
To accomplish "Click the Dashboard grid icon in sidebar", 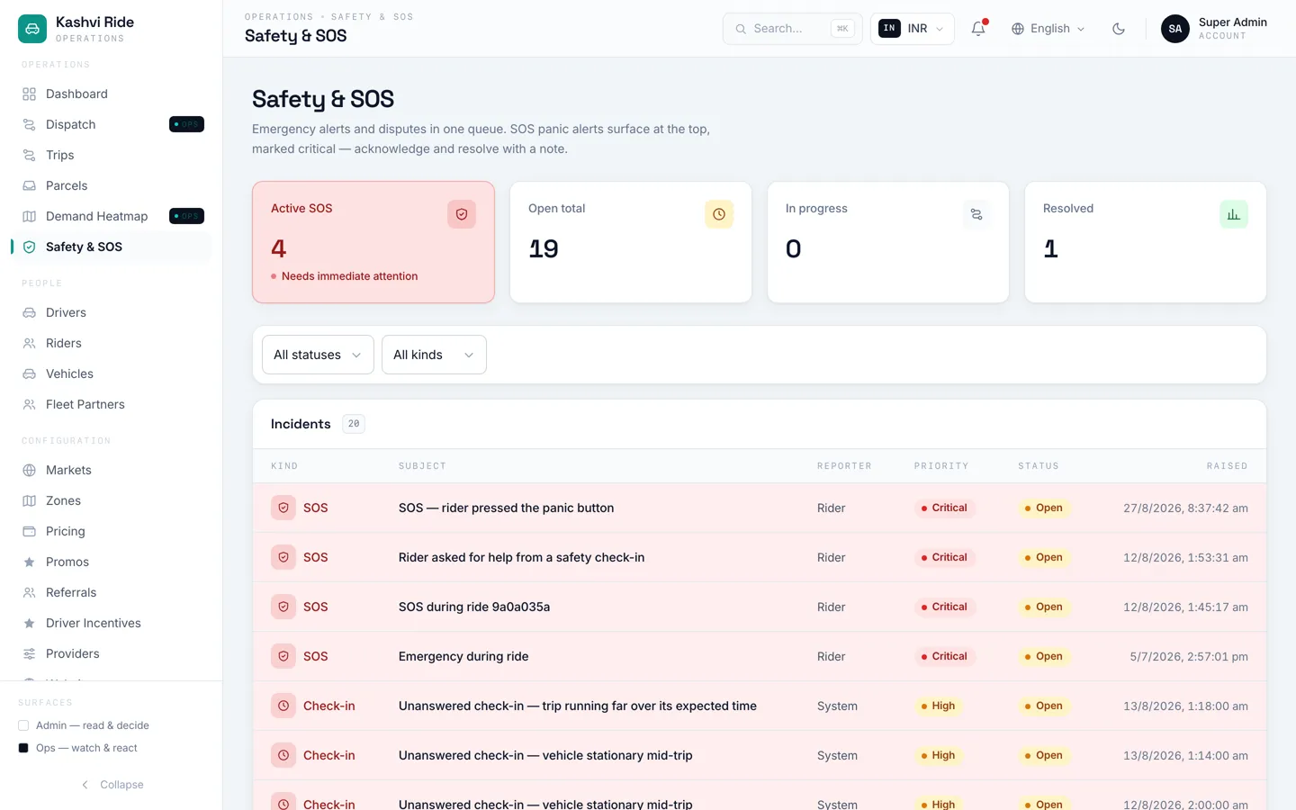I will pyautogui.click(x=29, y=94).
